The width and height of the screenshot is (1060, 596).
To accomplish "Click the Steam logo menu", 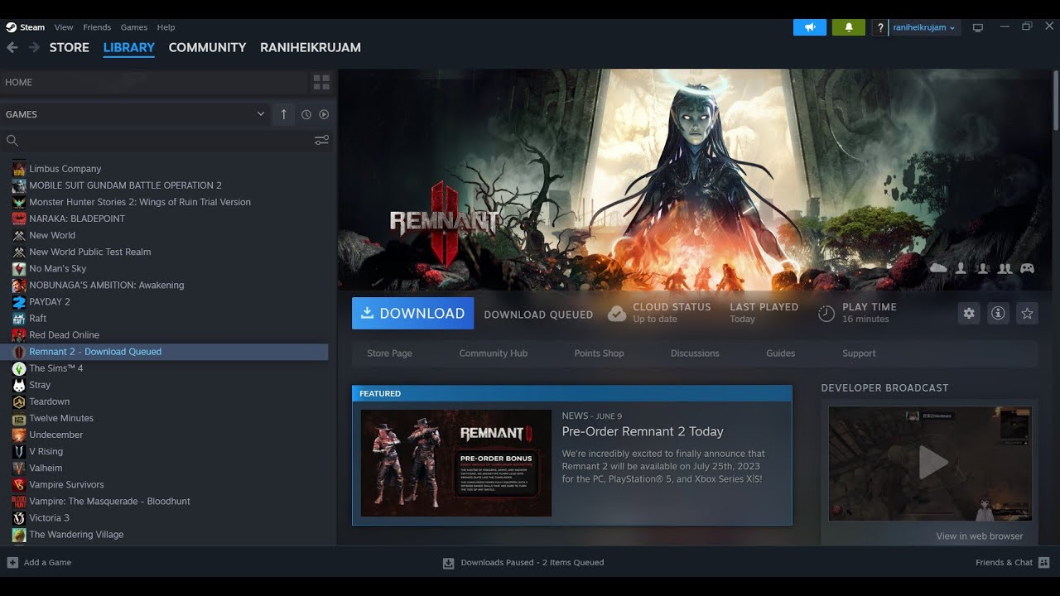I will click(x=26, y=27).
